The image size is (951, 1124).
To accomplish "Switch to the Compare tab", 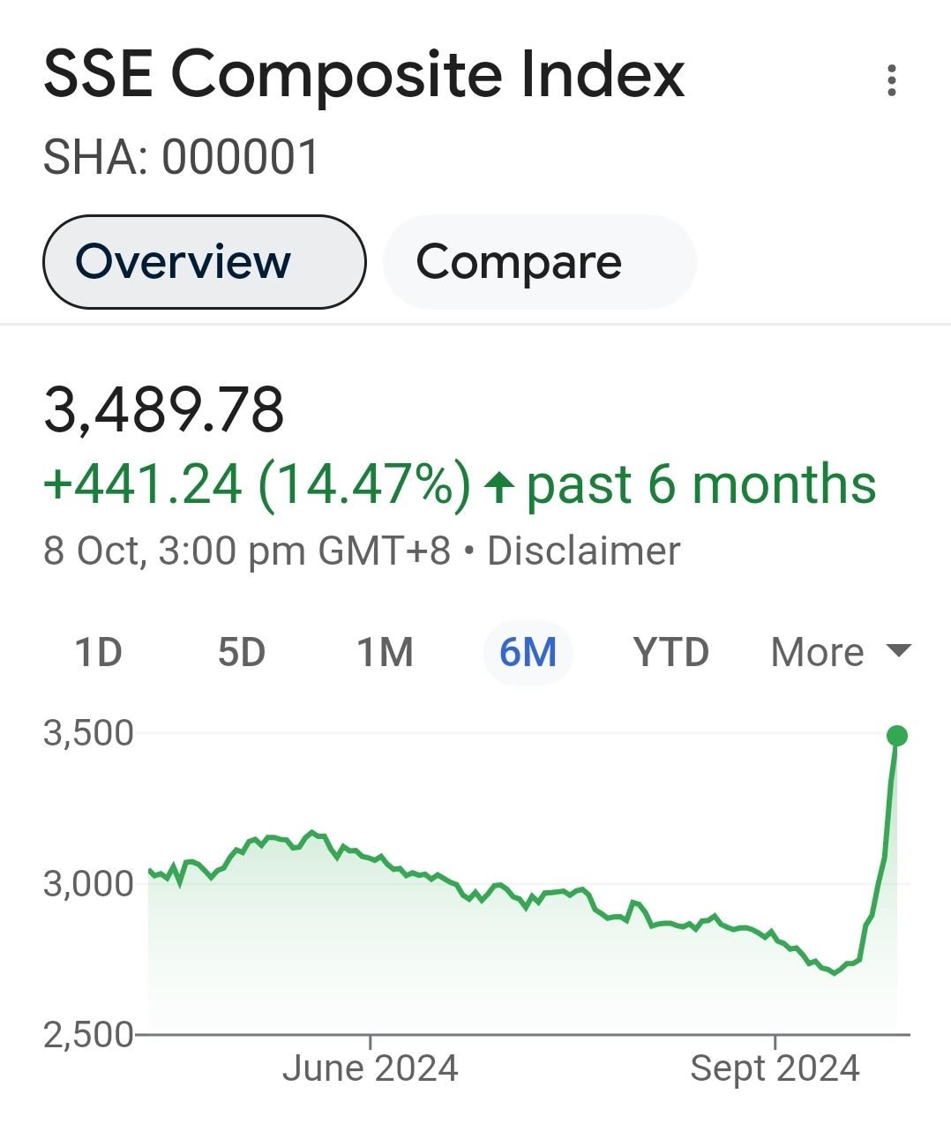I will [540, 262].
